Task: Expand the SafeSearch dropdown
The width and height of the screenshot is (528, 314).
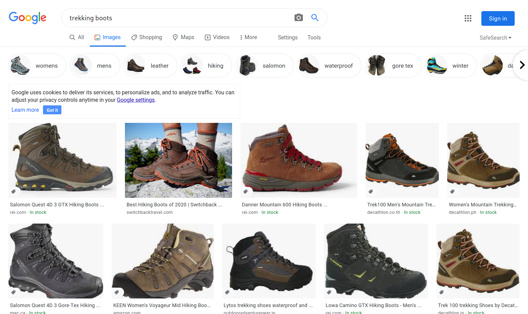Action: coord(496,38)
